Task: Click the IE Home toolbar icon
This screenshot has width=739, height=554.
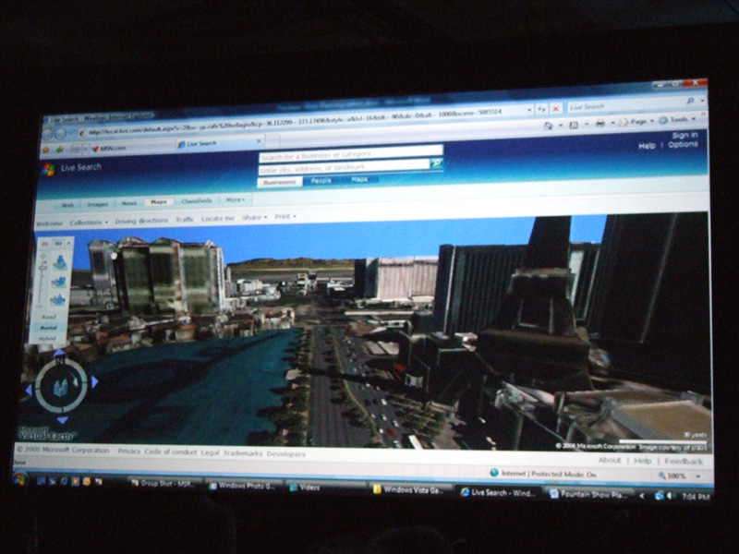Action: [x=548, y=126]
